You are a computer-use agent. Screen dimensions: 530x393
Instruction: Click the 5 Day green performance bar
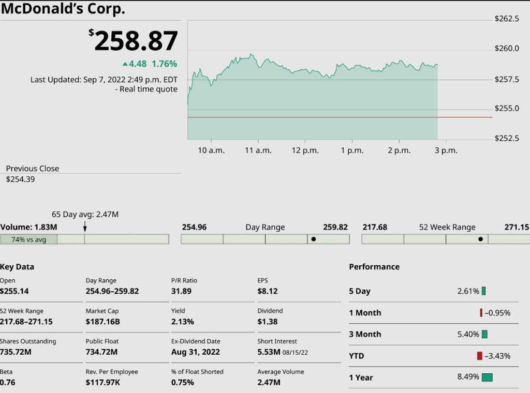click(x=484, y=291)
